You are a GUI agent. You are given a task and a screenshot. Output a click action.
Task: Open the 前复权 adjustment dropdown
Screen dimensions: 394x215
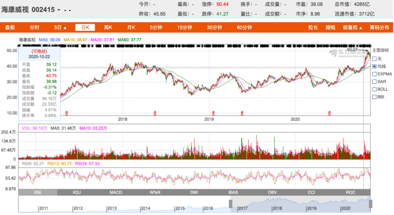(352, 27)
